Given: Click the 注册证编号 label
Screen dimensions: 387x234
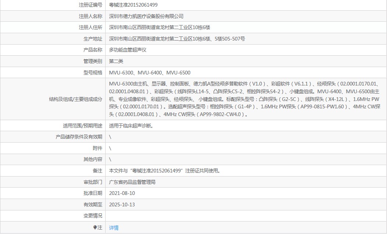Looking at the screenshot, I should (90, 5).
